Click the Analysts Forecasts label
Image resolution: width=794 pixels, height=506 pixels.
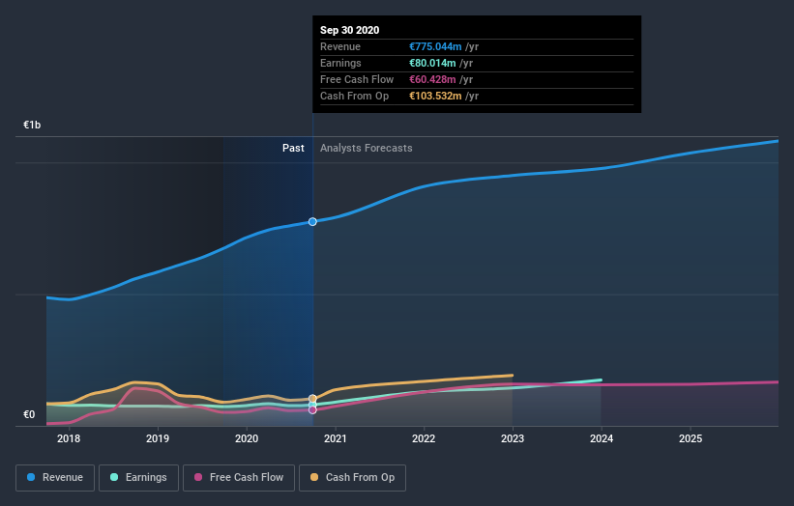tap(367, 148)
